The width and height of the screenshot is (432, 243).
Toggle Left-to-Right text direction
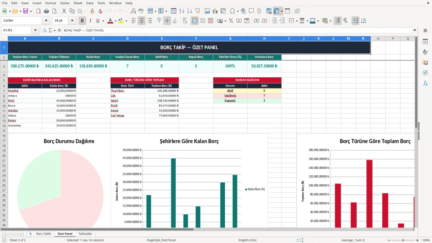coord(338,21)
